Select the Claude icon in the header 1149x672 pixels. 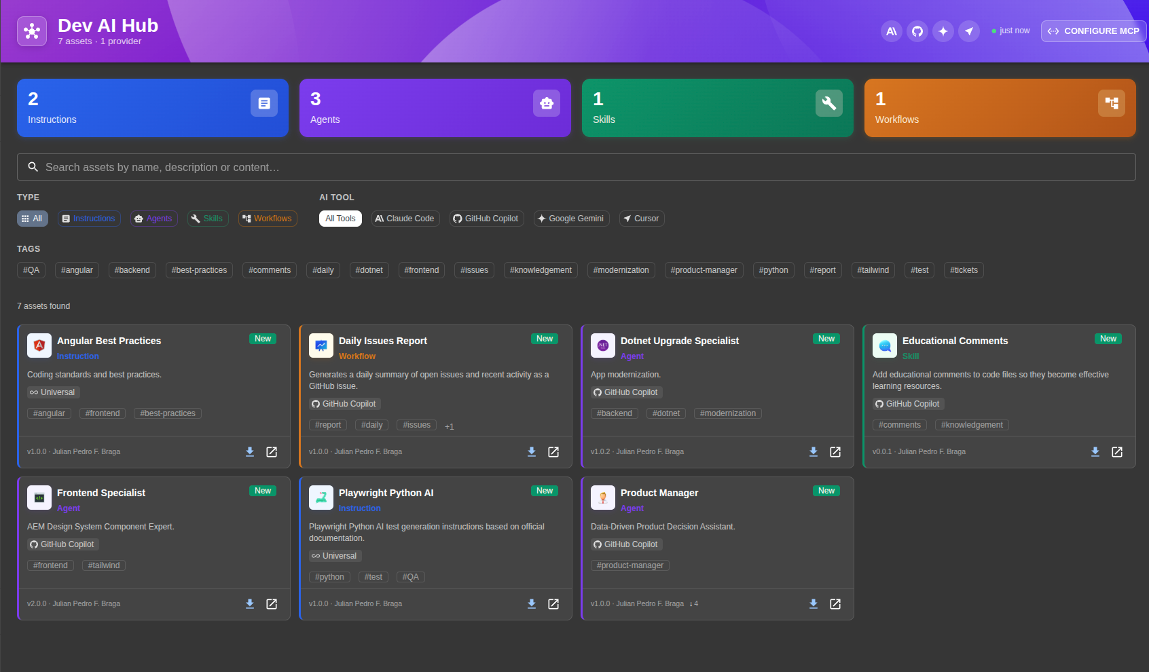tap(891, 31)
